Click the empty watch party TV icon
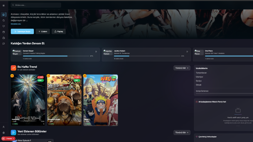253x142 pixels. coord(238,110)
